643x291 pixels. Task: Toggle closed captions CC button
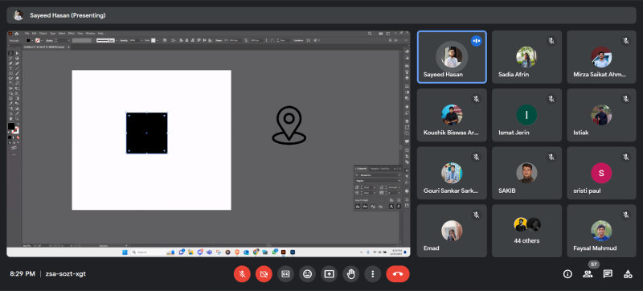click(285, 274)
